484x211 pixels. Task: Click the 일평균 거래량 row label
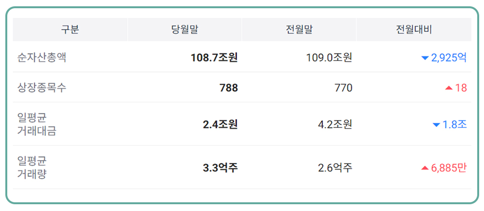[x=32, y=167]
